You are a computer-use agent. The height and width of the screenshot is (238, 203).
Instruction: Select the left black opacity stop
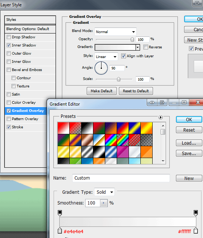point(60,213)
